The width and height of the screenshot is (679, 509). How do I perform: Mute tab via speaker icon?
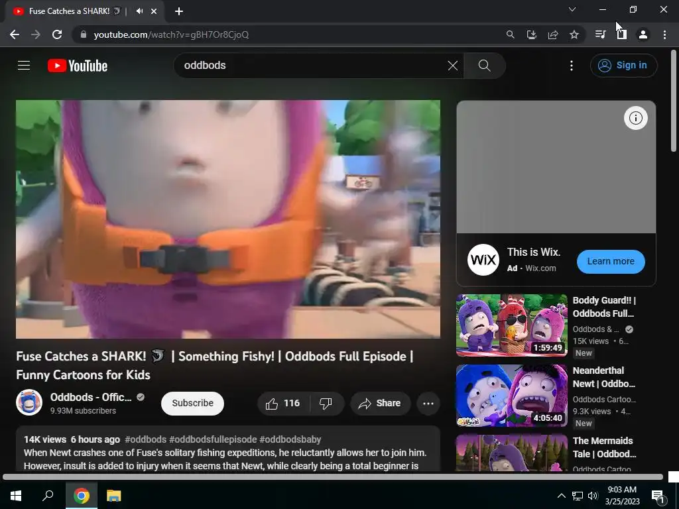pos(139,11)
